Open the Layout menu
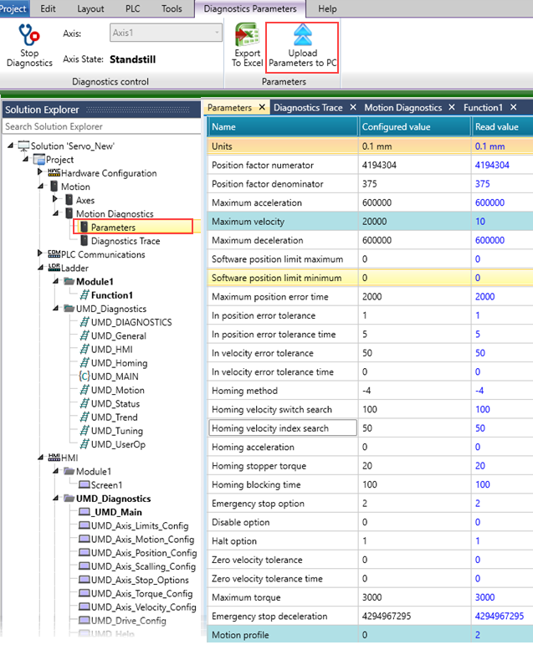Image resolution: width=533 pixels, height=645 pixels. 90,8
